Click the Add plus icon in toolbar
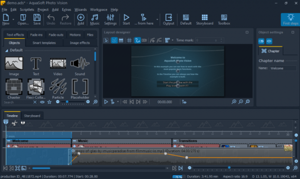Screen dimensions: 300x179 click(x=80, y=19)
